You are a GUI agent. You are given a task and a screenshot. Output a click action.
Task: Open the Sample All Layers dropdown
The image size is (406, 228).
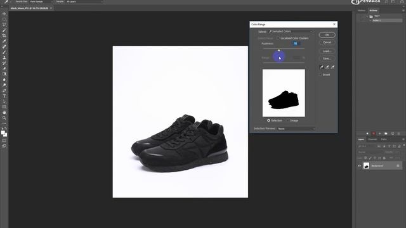[84, 1]
